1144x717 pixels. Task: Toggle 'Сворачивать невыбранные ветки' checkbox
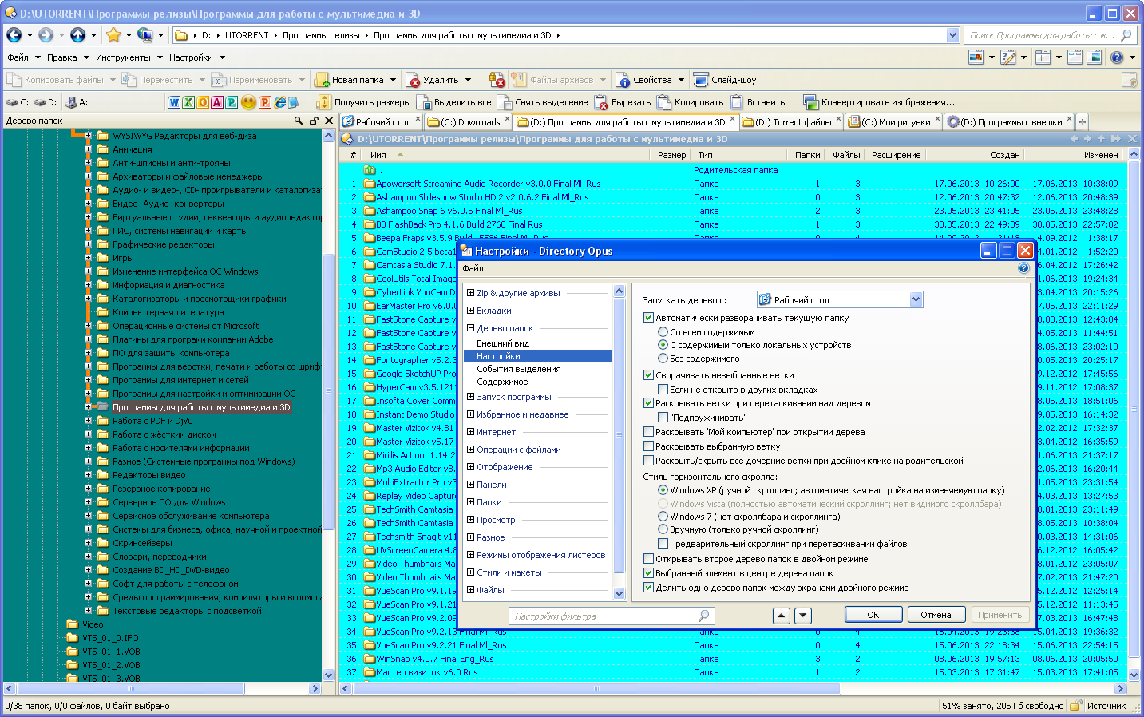pos(649,375)
